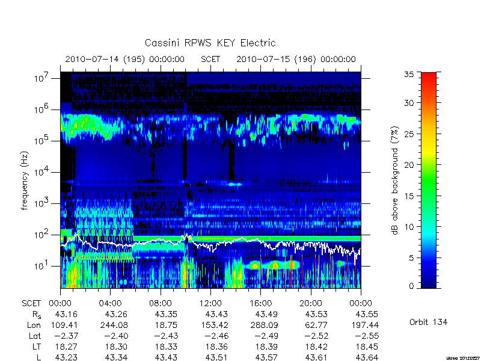
Task: Click the x-axis time label '04:00'
Action: [x=110, y=303]
